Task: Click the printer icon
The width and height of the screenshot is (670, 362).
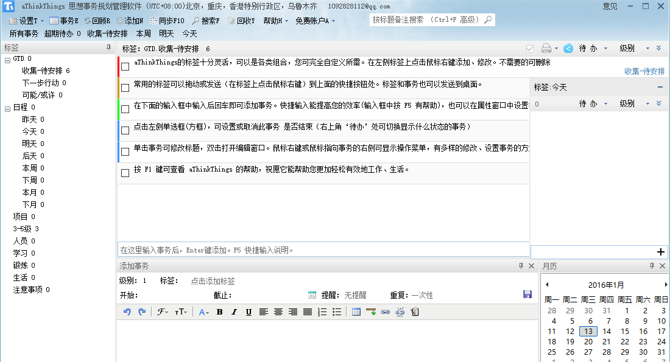Action: tap(546, 48)
